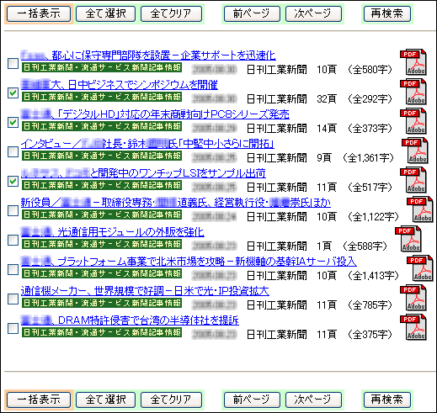This screenshot has width=437, height=413.
Task: Check the box for プラットフォーム事業 article
Action: (13, 269)
